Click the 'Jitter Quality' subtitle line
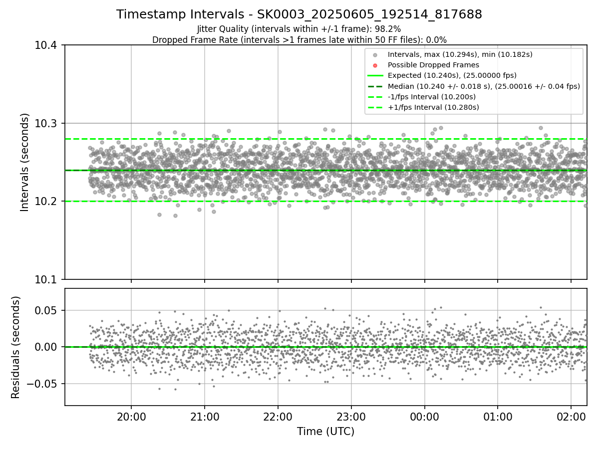This screenshot has height=449, width=599. click(x=299, y=29)
